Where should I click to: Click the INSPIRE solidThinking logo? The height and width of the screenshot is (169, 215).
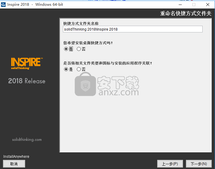point(27,64)
